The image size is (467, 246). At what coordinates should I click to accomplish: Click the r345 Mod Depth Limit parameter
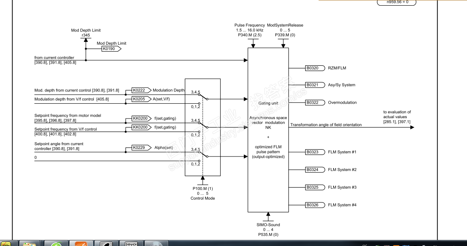coord(86,35)
